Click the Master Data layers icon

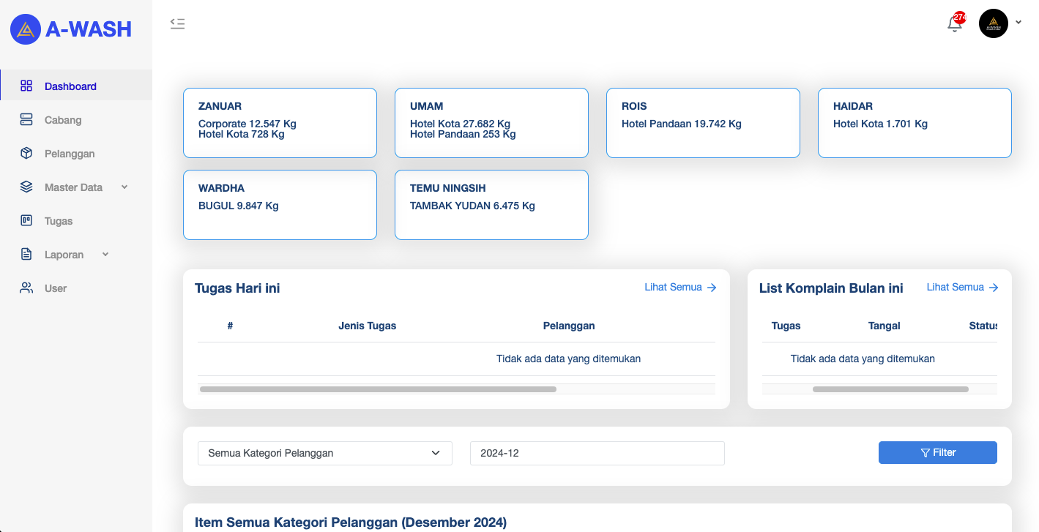(x=26, y=187)
